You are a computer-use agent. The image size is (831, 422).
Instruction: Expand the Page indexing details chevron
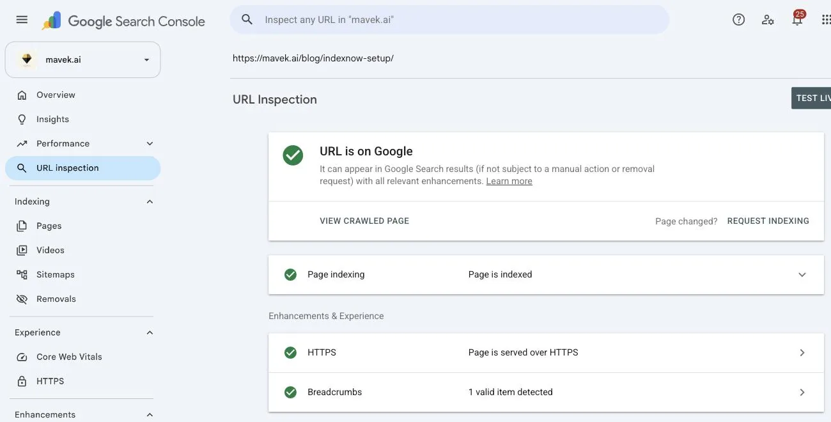[x=802, y=274]
